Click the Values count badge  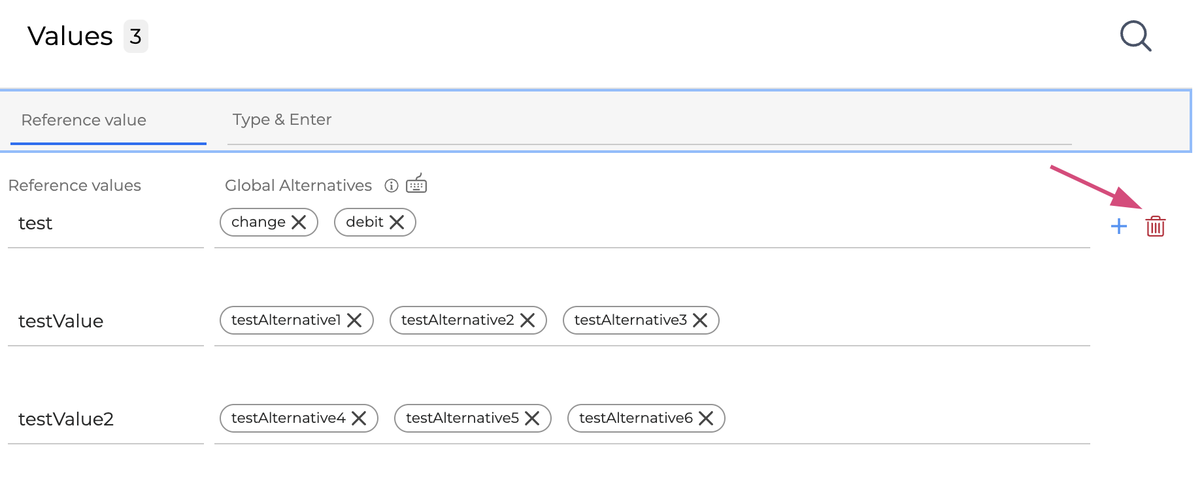[135, 37]
